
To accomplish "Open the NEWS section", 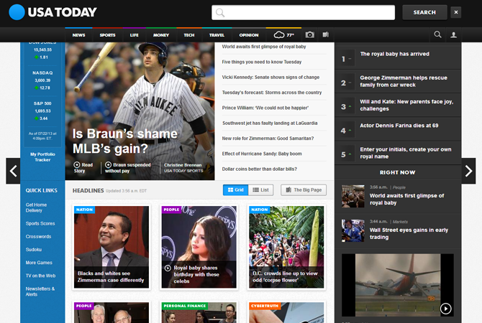I will point(78,35).
